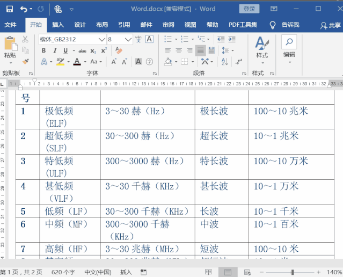
Task: Click the 共享 Share button
Action: [331, 25]
